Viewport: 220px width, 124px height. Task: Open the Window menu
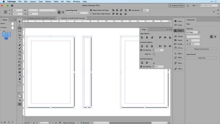coord(76,1)
